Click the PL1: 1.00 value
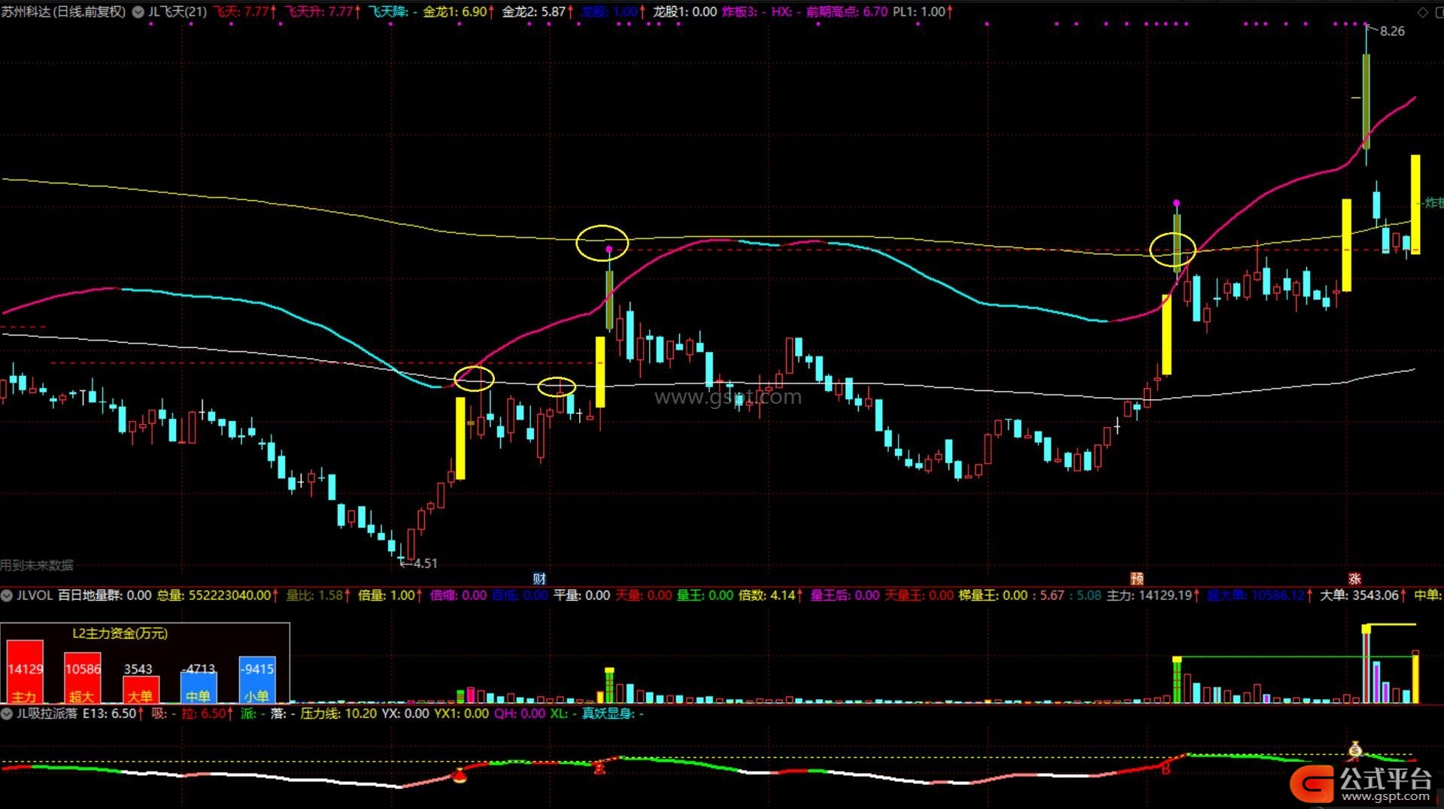 point(923,12)
